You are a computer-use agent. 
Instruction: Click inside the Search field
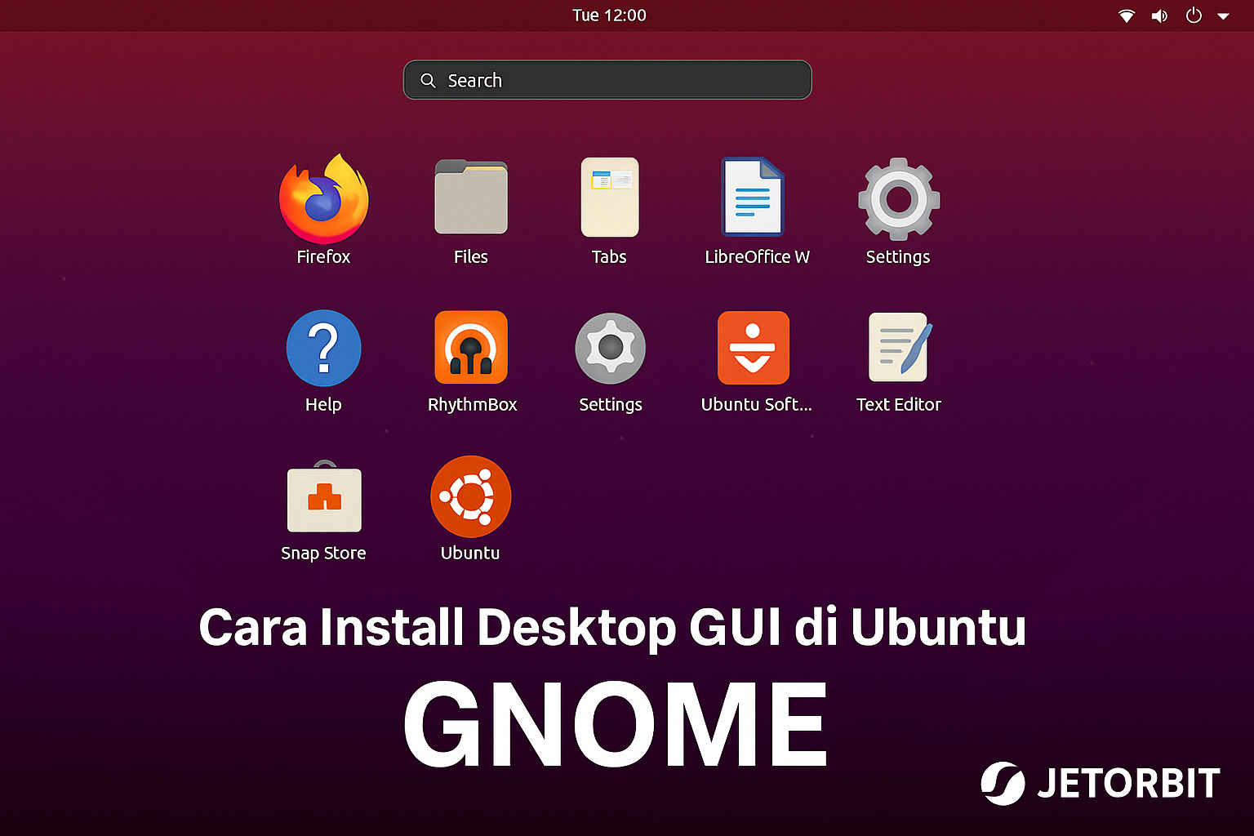point(607,80)
